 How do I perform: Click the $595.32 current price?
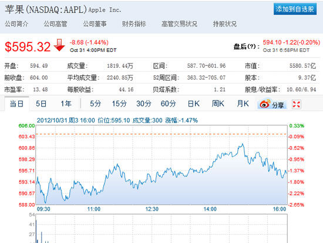click(28, 46)
